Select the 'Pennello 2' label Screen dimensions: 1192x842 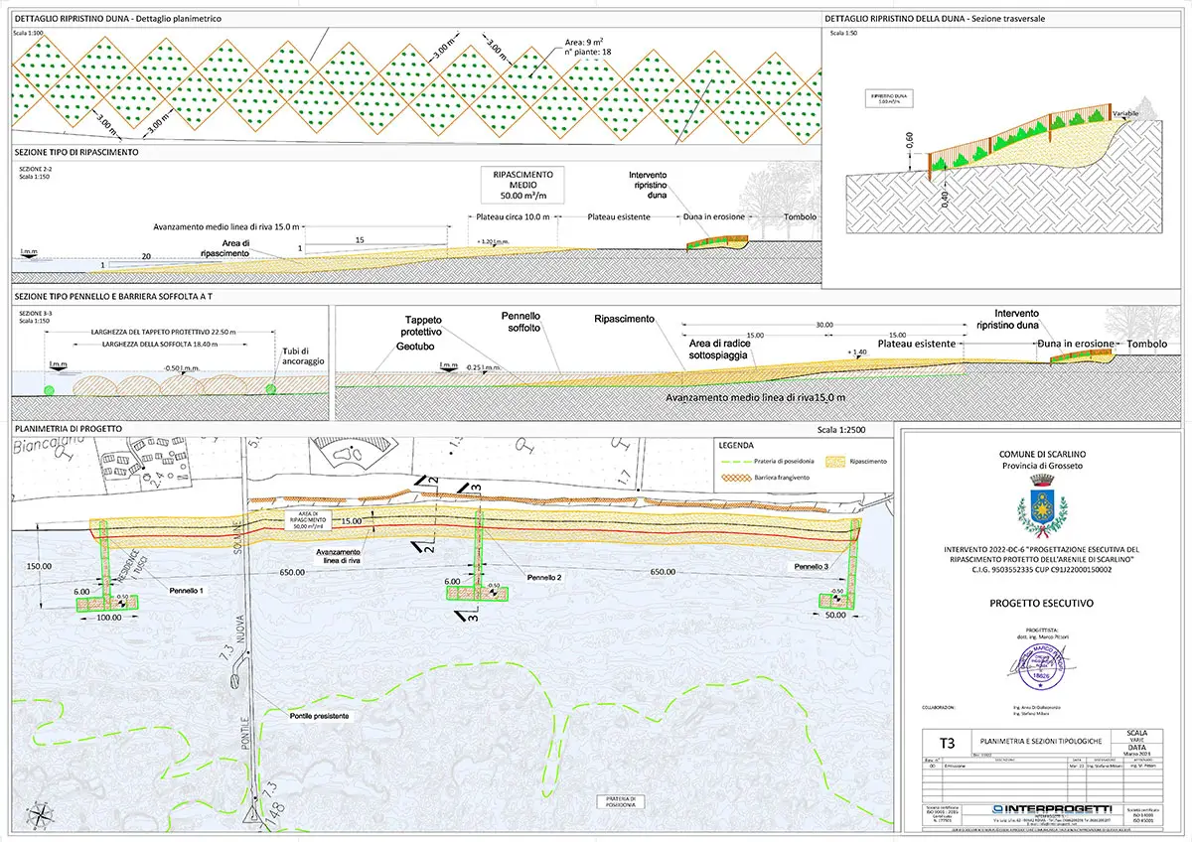[x=545, y=576]
